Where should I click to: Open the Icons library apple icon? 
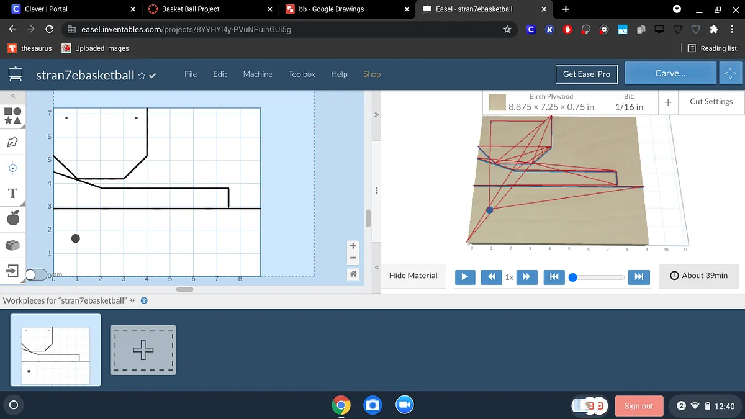12,218
